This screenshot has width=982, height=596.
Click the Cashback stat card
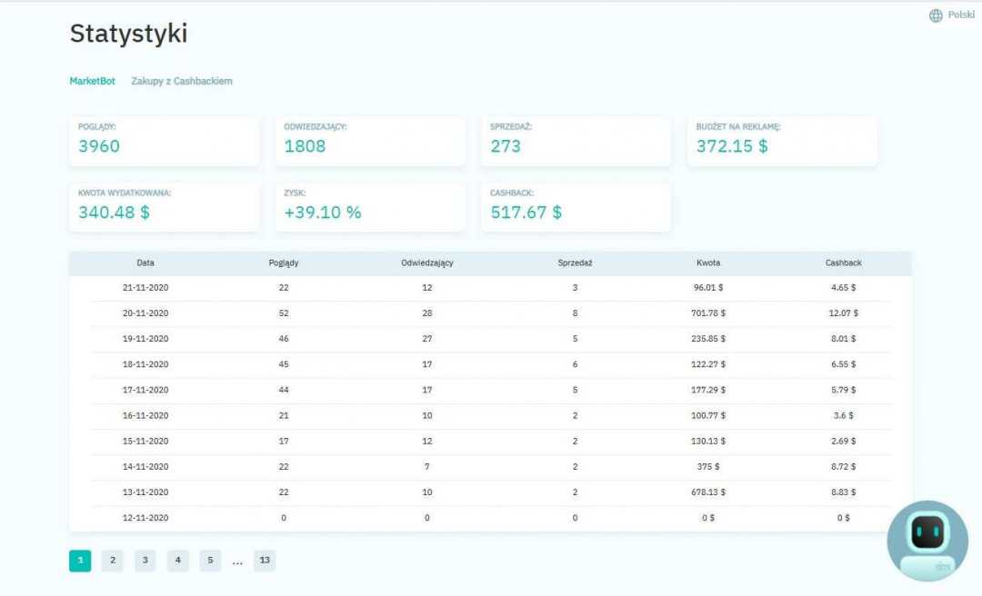click(576, 207)
